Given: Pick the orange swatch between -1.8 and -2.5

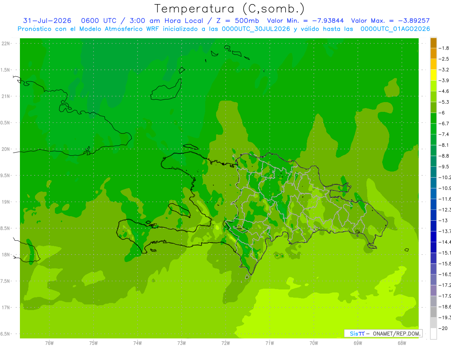Looking at the screenshot, I should (433, 53).
